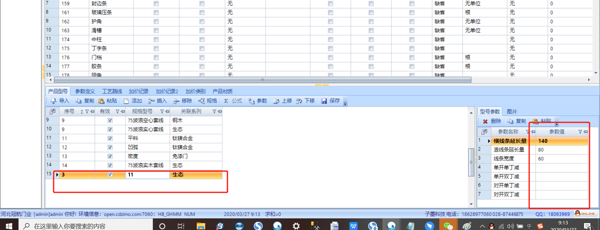
Task: Open filter dropdown on 参数值 column
Action: [x=580, y=132]
